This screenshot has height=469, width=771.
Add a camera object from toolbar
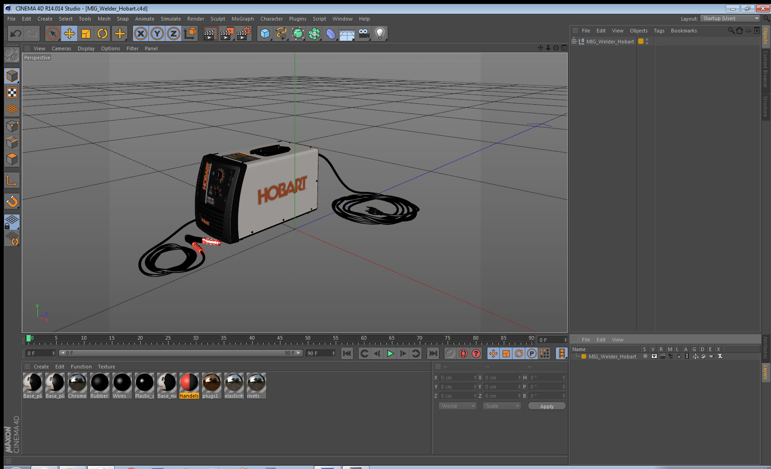tap(364, 33)
